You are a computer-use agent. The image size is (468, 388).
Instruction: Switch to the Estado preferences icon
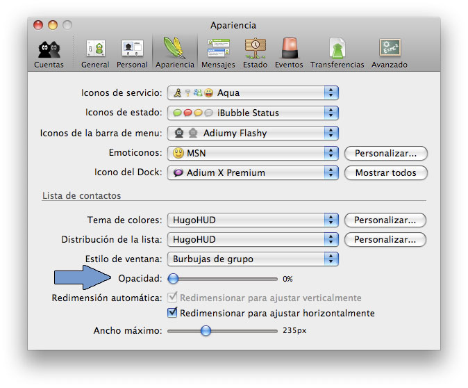(255, 52)
